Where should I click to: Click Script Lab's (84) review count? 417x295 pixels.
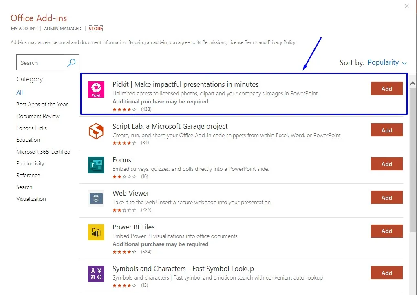pos(145,143)
